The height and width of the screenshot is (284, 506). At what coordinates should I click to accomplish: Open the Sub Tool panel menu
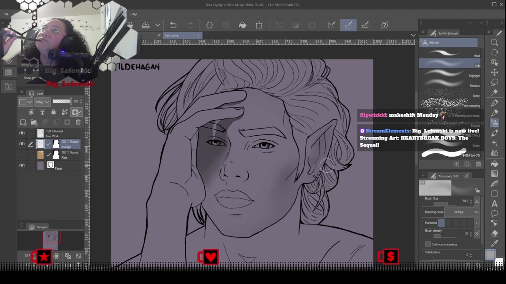[x=423, y=32]
